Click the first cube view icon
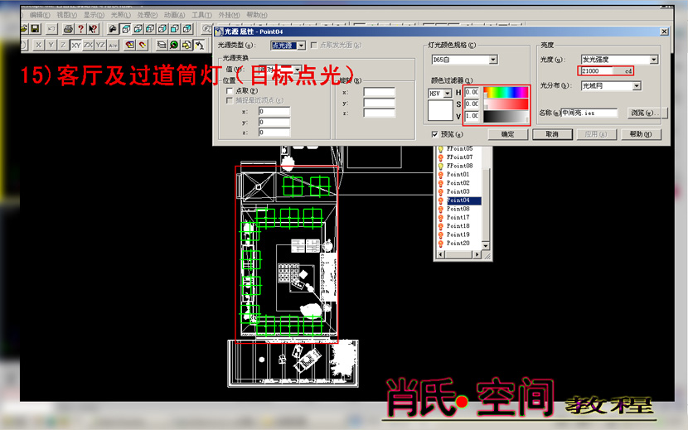The image size is (688, 430). 126,29
